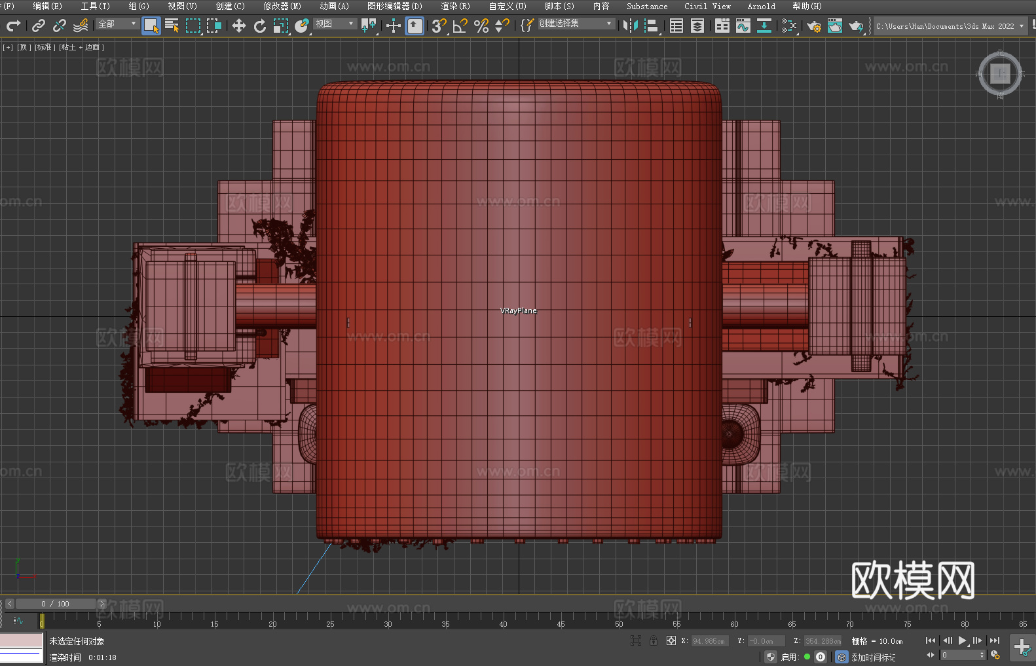Expand the 视图 reference coordinate dropdown
1036x666 pixels.
click(x=335, y=24)
